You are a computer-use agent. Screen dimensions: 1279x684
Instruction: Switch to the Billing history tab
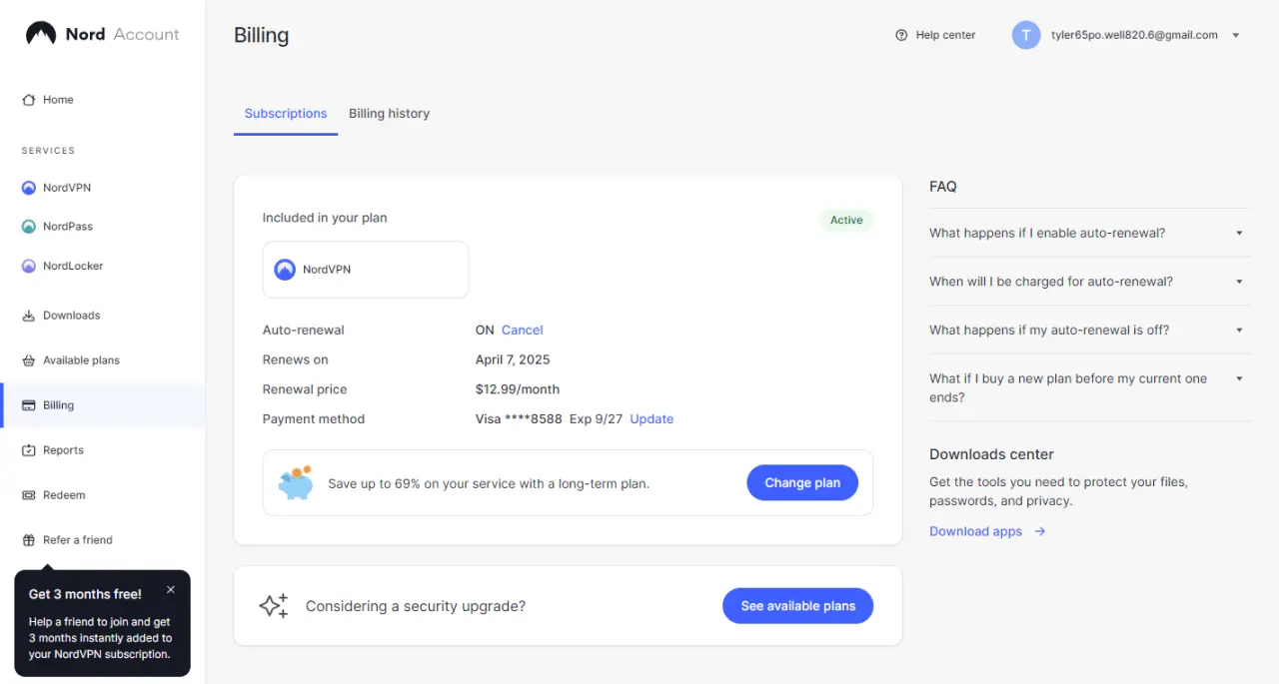(x=389, y=114)
